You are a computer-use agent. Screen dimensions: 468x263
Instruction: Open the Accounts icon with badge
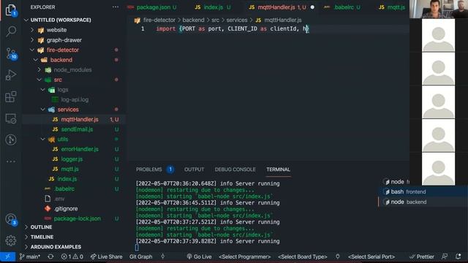11,219
